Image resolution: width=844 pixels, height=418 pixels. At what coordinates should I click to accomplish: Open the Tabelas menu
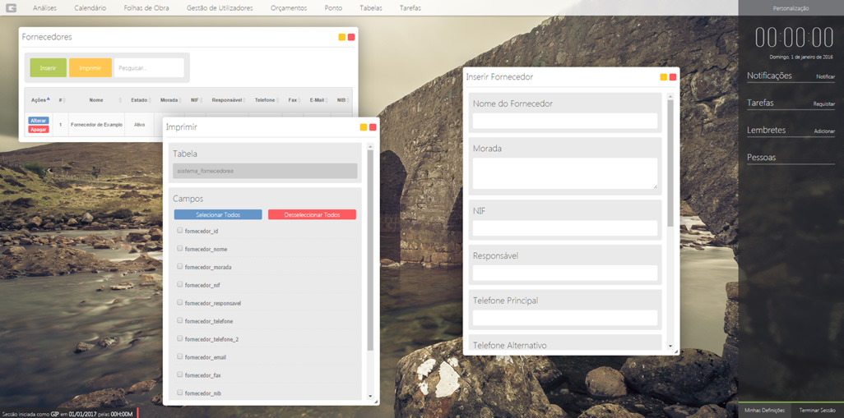(370, 8)
